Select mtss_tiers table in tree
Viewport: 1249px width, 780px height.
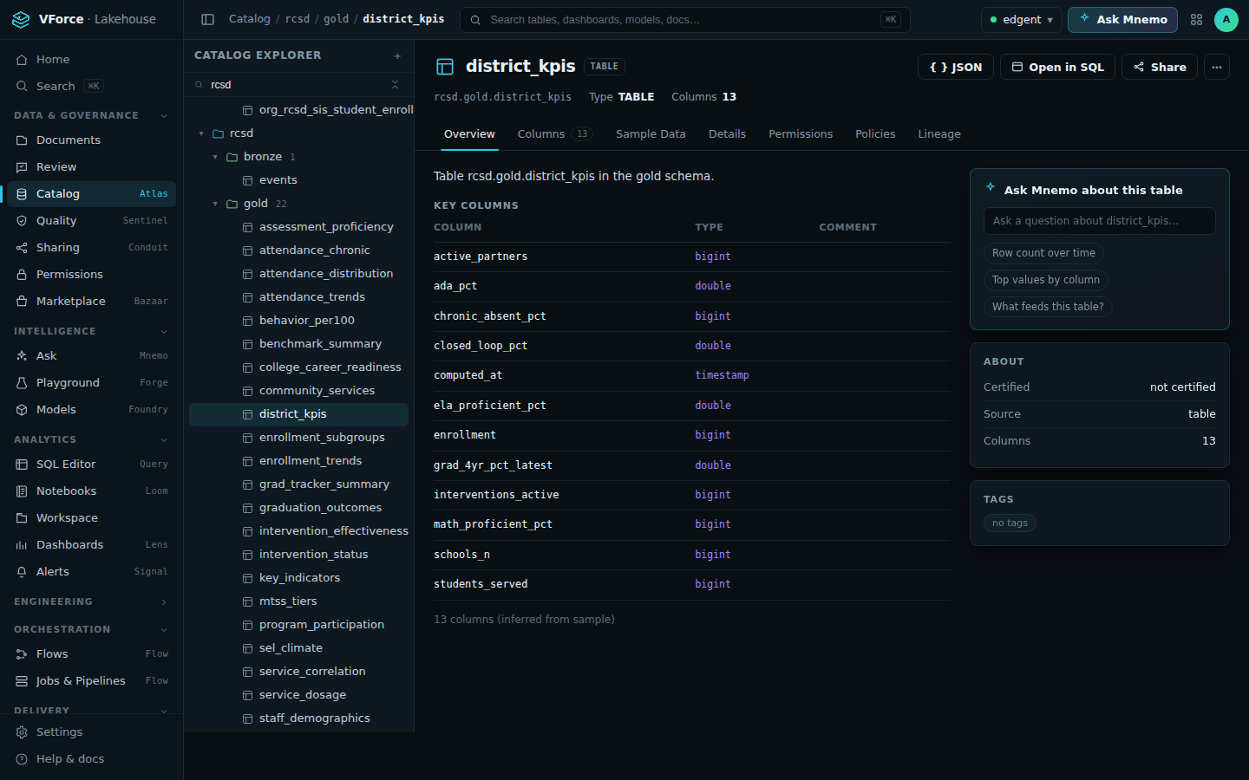298,601
